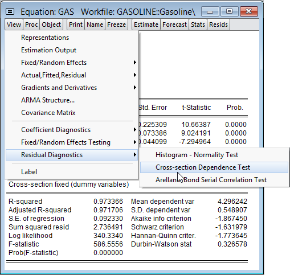The height and width of the screenshot is (275, 290).
Task: Click the Resids toolbar button
Action: pos(218,24)
